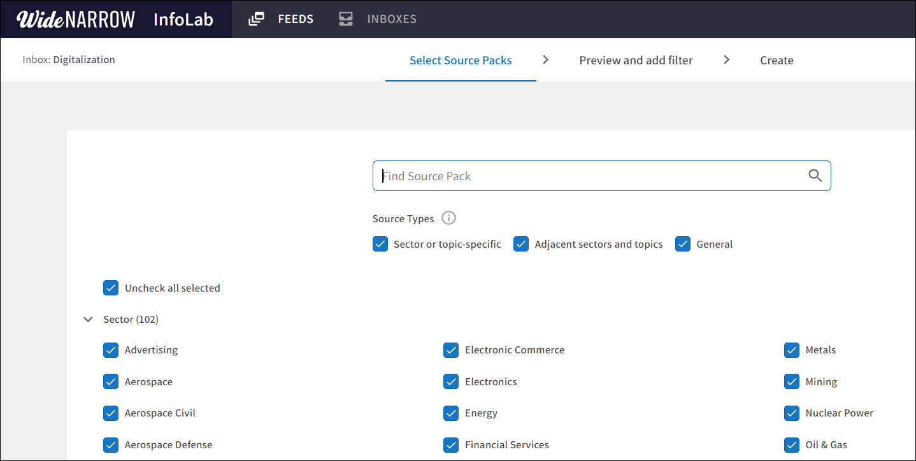Uncheck the Sector or topic-specific source type
Image resolution: width=916 pixels, height=461 pixels.
coord(380,244)
